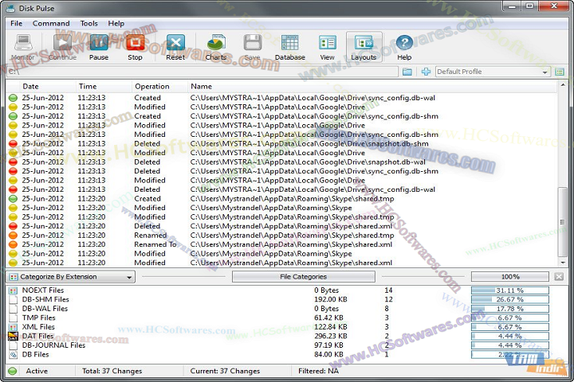Click the NOEXT Files category icon

pyautogui.click(x=14, y=290)
